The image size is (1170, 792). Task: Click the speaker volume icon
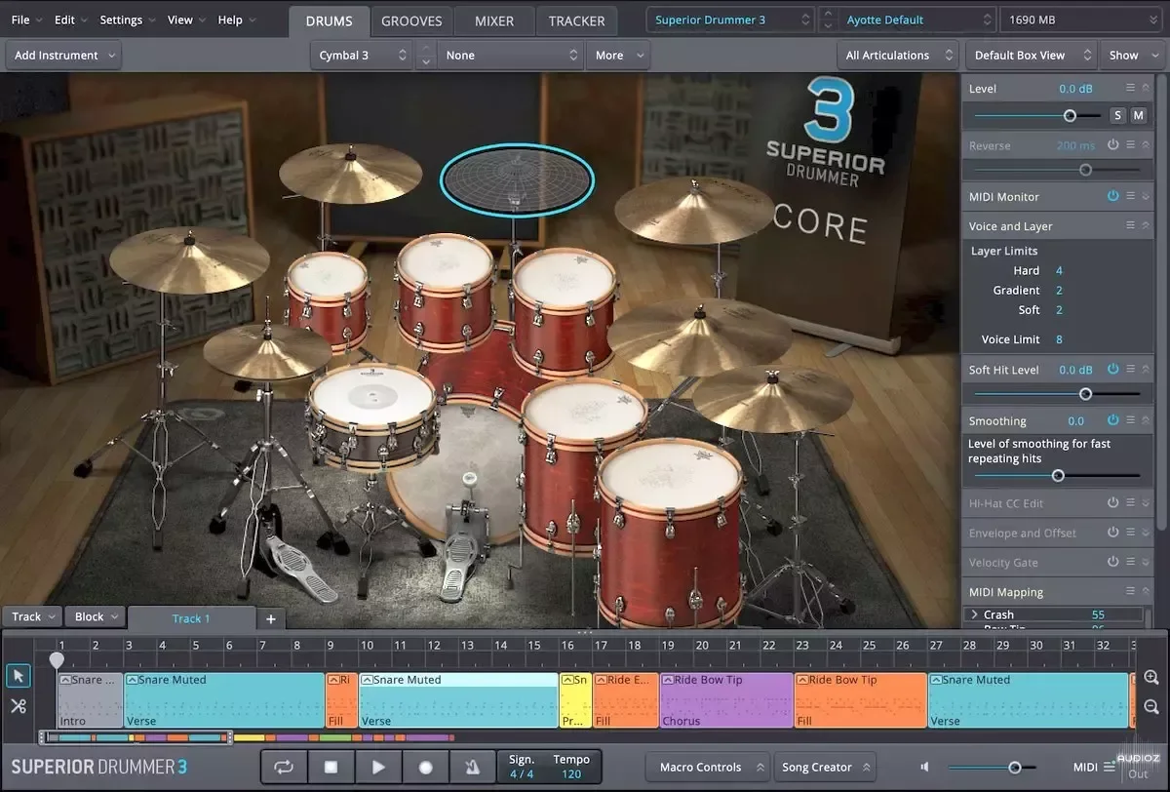pos(925,768)
